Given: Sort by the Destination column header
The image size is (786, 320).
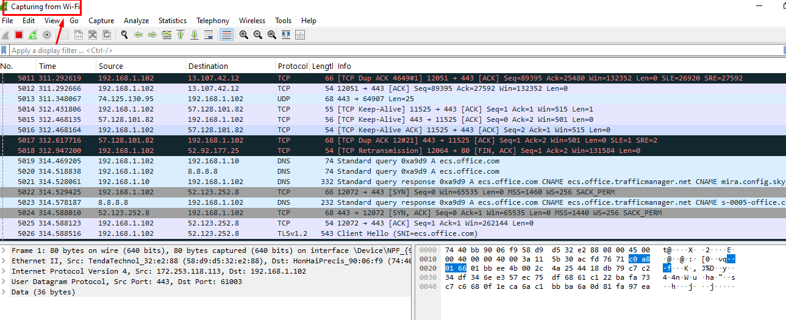Looking at the screenshot, I should (230, 66).
